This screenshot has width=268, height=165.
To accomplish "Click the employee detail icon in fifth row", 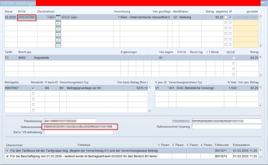I will [58, 39].
